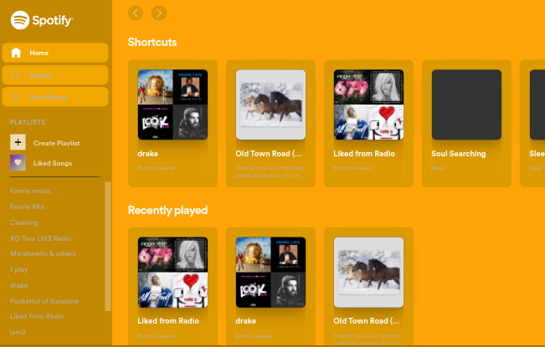
Task: Click the Search magnifier icon
Action: click(x=16, y=74)
